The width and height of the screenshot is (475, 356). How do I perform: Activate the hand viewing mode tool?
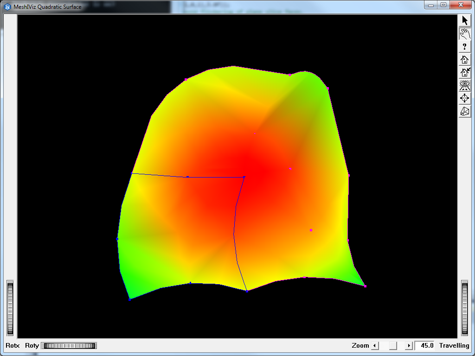[x=464, y=33]
